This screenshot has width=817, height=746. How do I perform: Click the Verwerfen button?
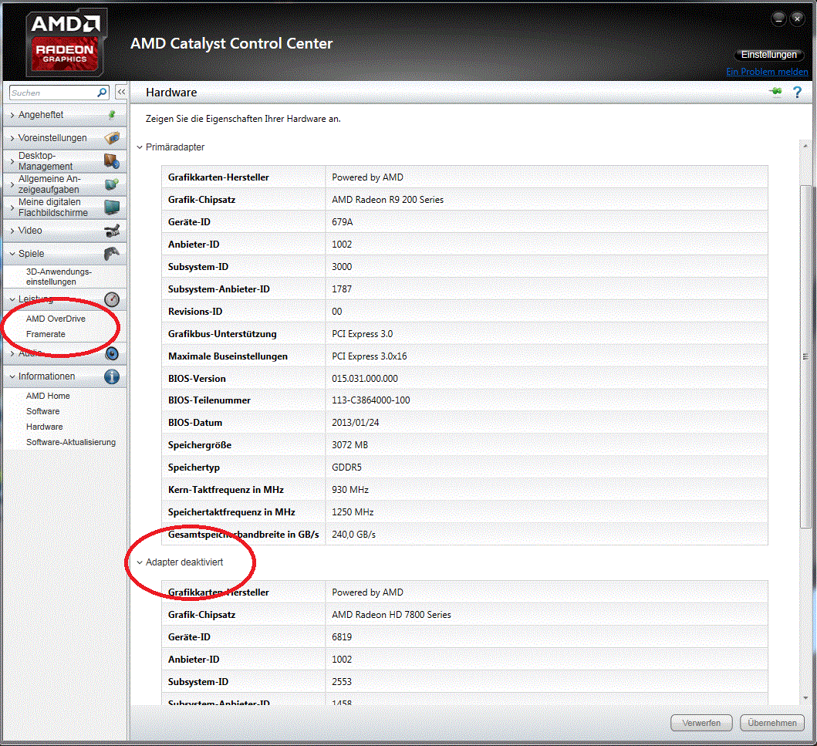[701, 723]
